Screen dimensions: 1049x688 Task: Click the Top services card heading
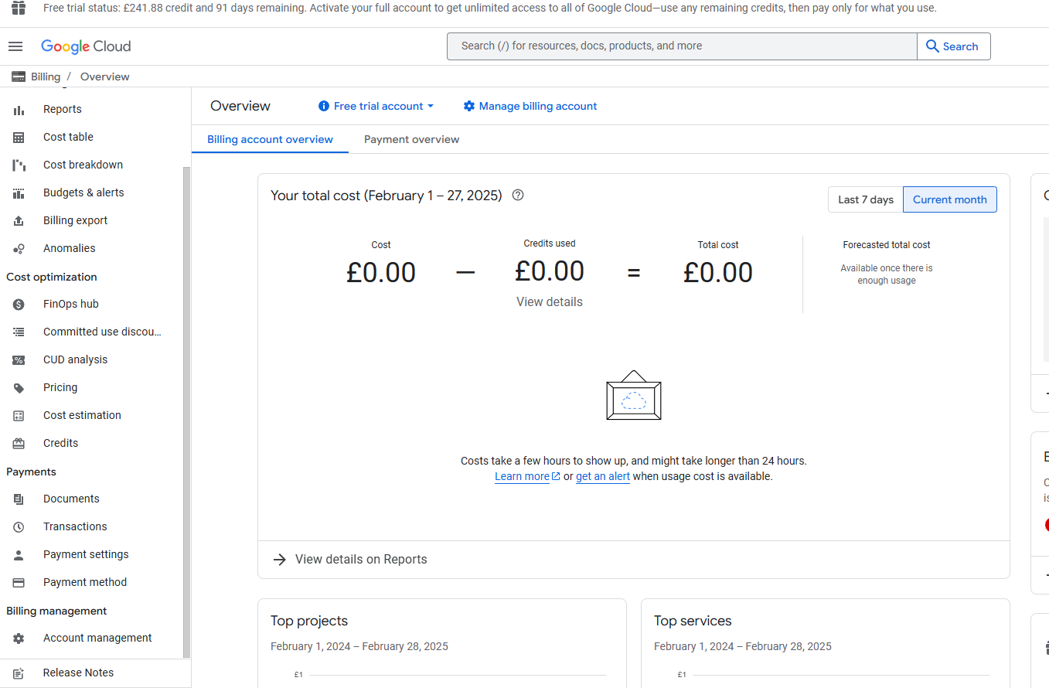(693, 622)
